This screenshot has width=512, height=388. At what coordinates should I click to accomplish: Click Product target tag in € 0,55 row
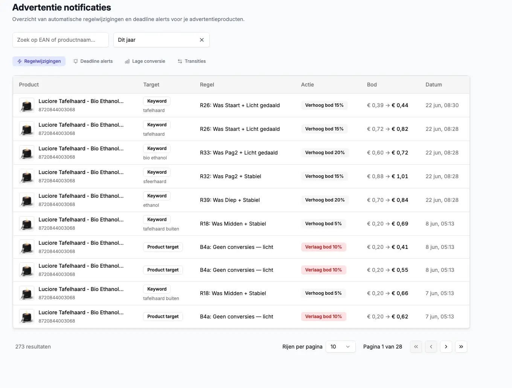[x=163, y=270]
